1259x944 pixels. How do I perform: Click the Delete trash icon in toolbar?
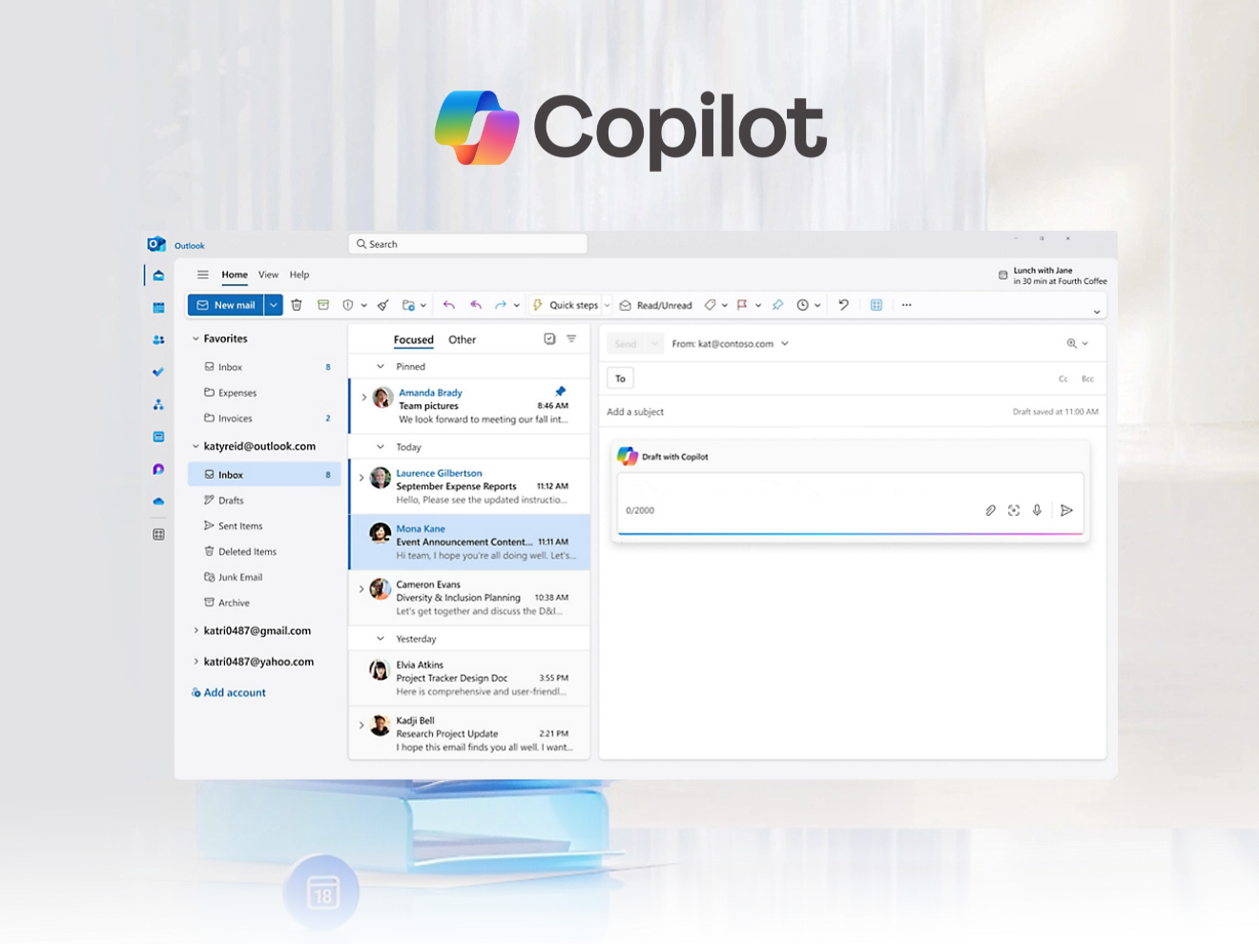(297, 305)
